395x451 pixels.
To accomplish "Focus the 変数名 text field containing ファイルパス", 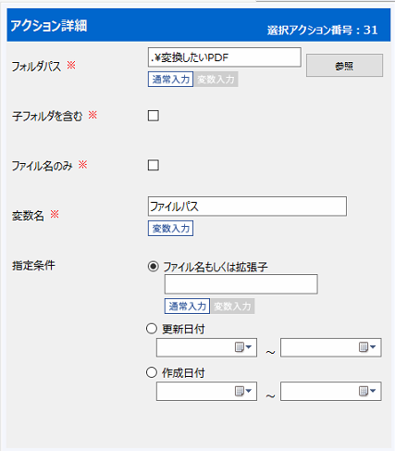I will [x=247, y=207].
